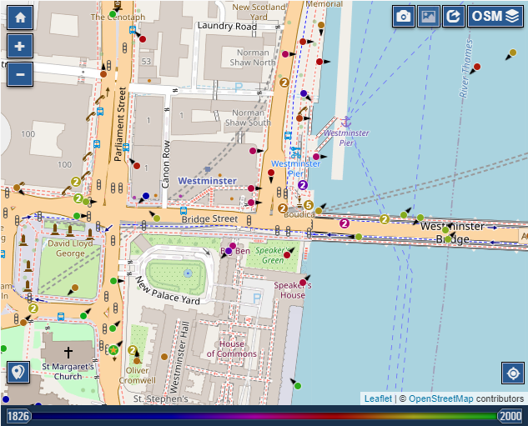
Task: Click the purple cluster 2 near Westminster Station
Action: tap(303, 185)
